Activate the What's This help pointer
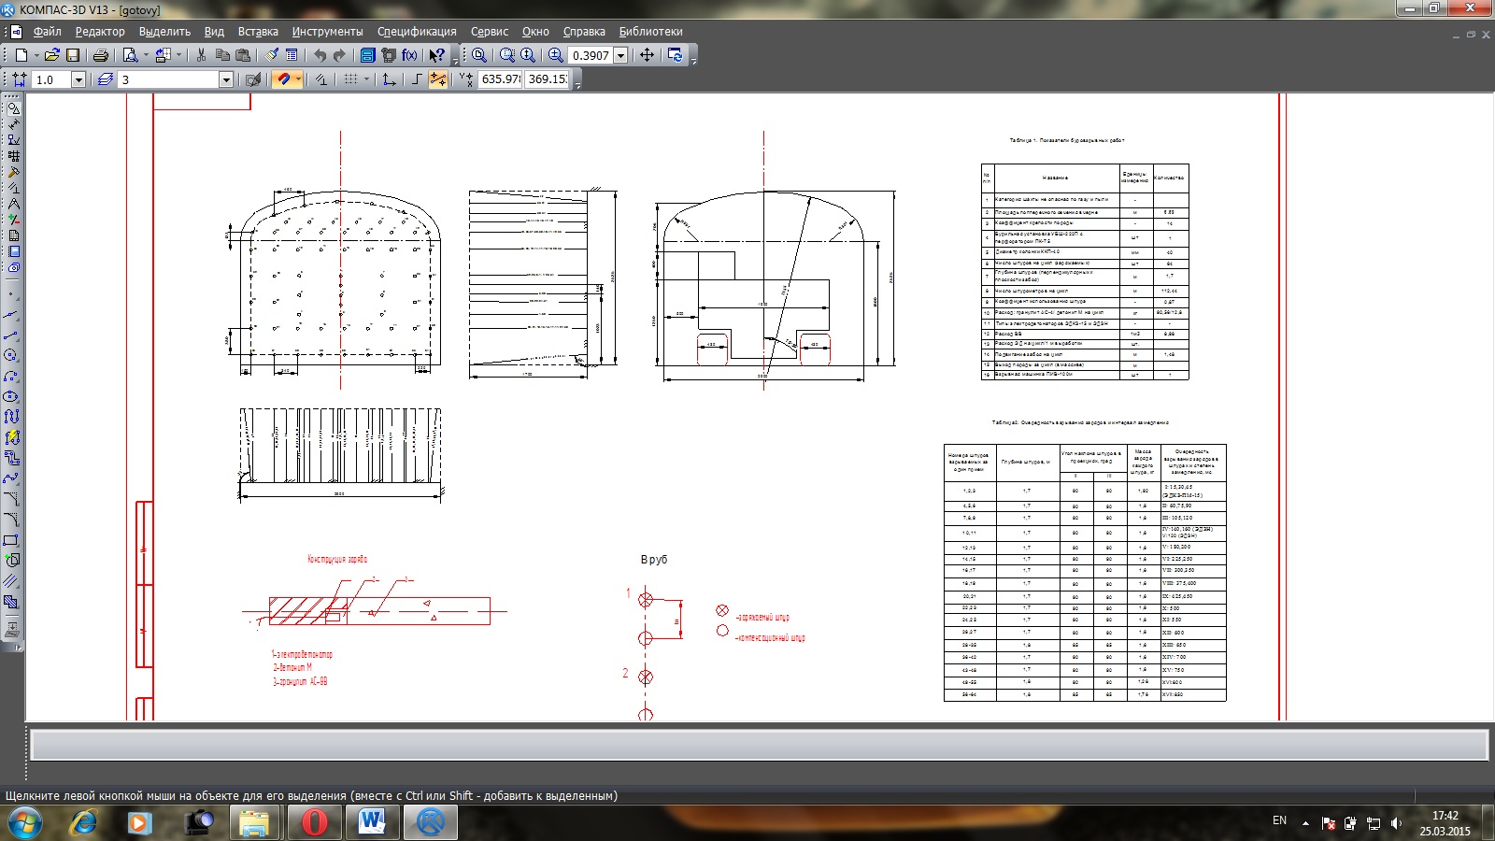The width and height of the screenshot is (1495, 841). click(436, 55)
